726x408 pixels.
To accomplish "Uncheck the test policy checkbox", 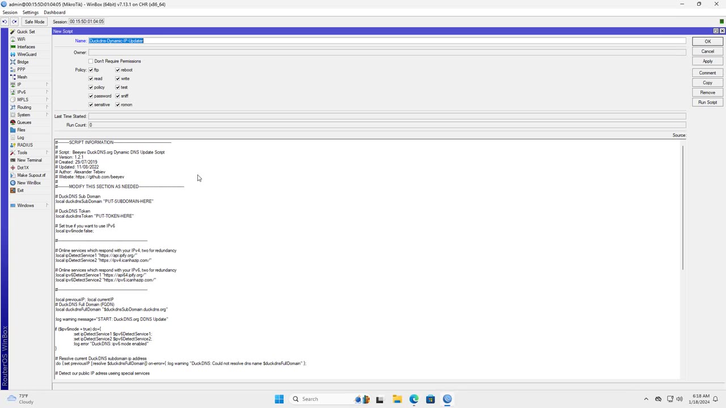I will 117,87.
